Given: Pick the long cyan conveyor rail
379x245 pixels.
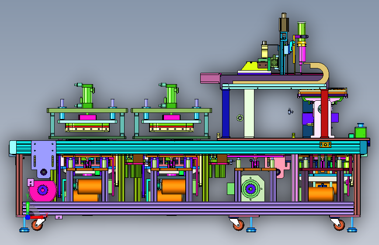Looking at the screenshot, I should [x=188, y=147].
